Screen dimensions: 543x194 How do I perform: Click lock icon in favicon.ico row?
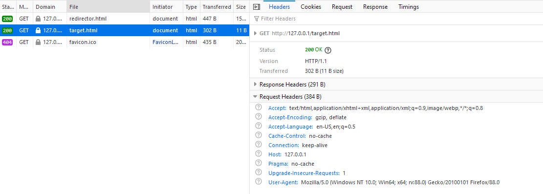pyautogui.click(x=38, y=42)
